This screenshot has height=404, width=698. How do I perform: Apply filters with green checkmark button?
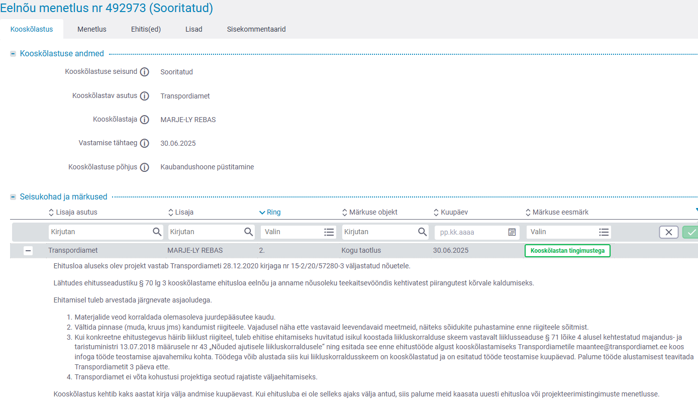click(x=691, y=232)
